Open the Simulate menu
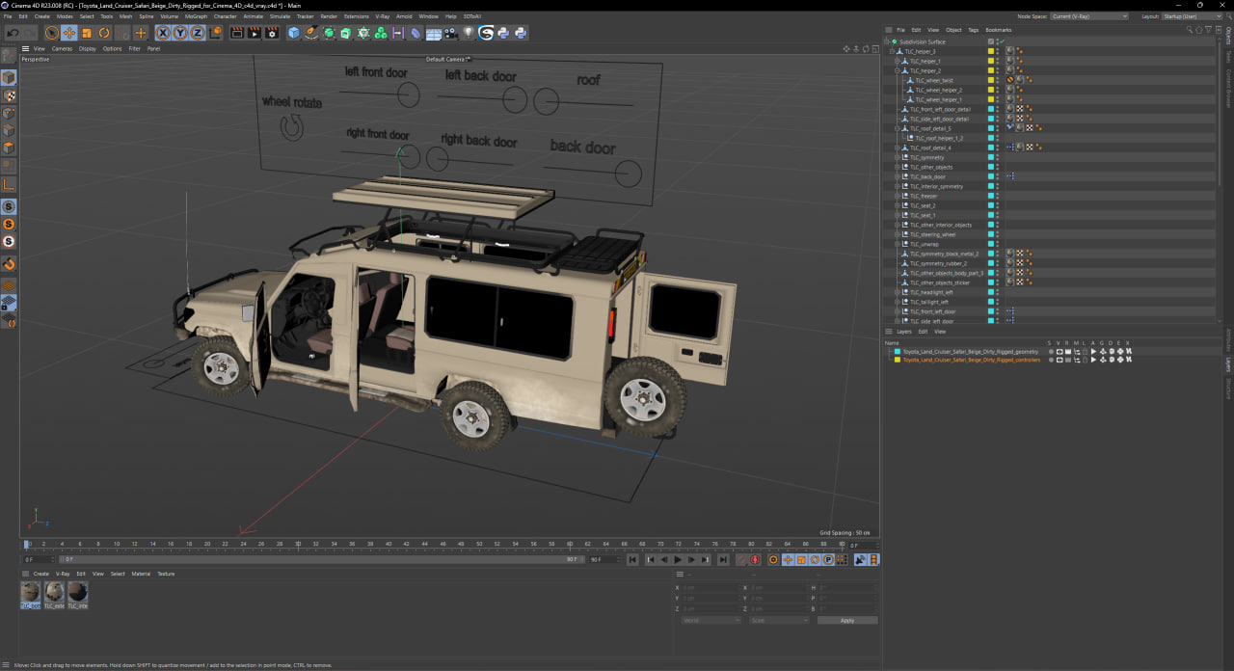The image size is (1234, 671). tap(280, 16)
